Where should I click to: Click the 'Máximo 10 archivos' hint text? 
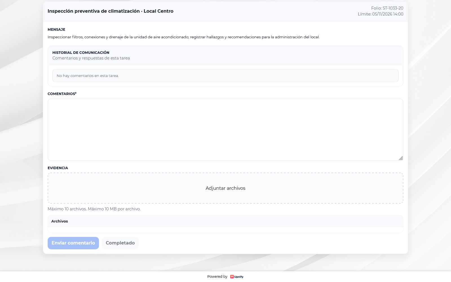[x=94, y=209]
